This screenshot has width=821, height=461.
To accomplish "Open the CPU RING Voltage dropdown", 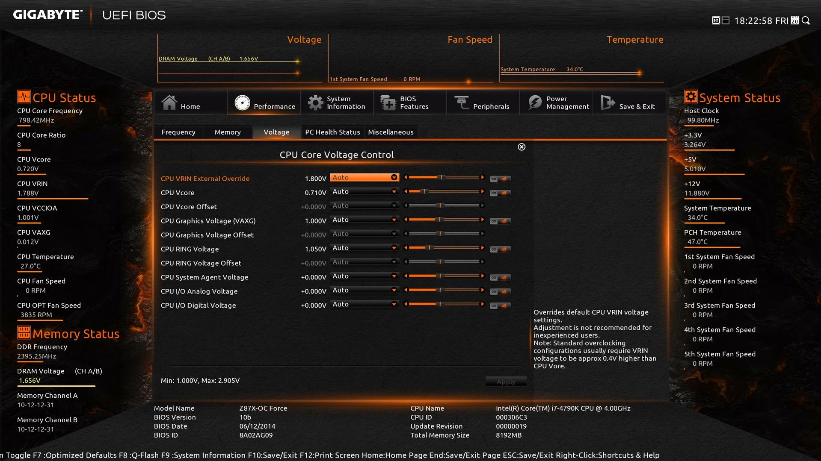I will pos(365,248).
